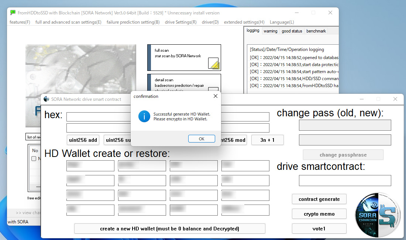The width and height of the screenshot is (406, 240).
Task: Click the first log entry opened to database
Action: coord(294,58)
